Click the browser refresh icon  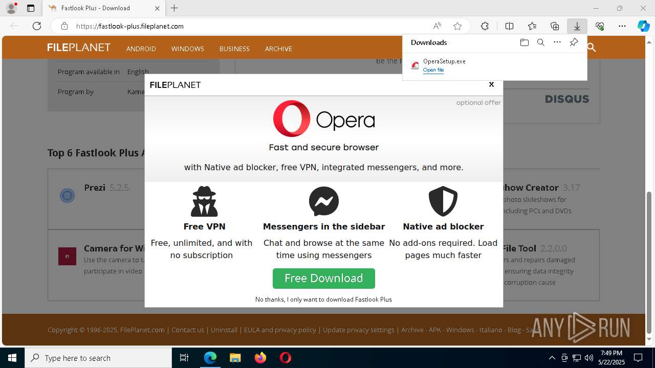pos(37,26)
